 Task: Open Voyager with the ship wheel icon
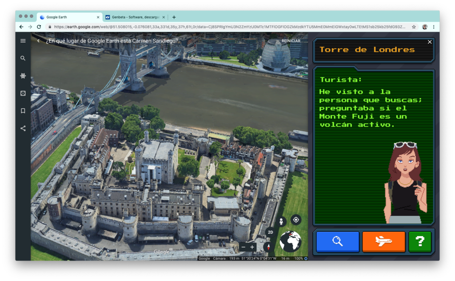[x=23, y=76]
